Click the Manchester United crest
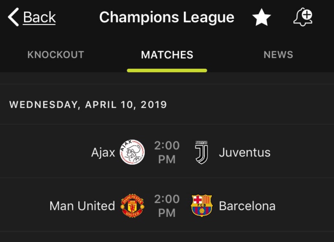 [132, 206]
